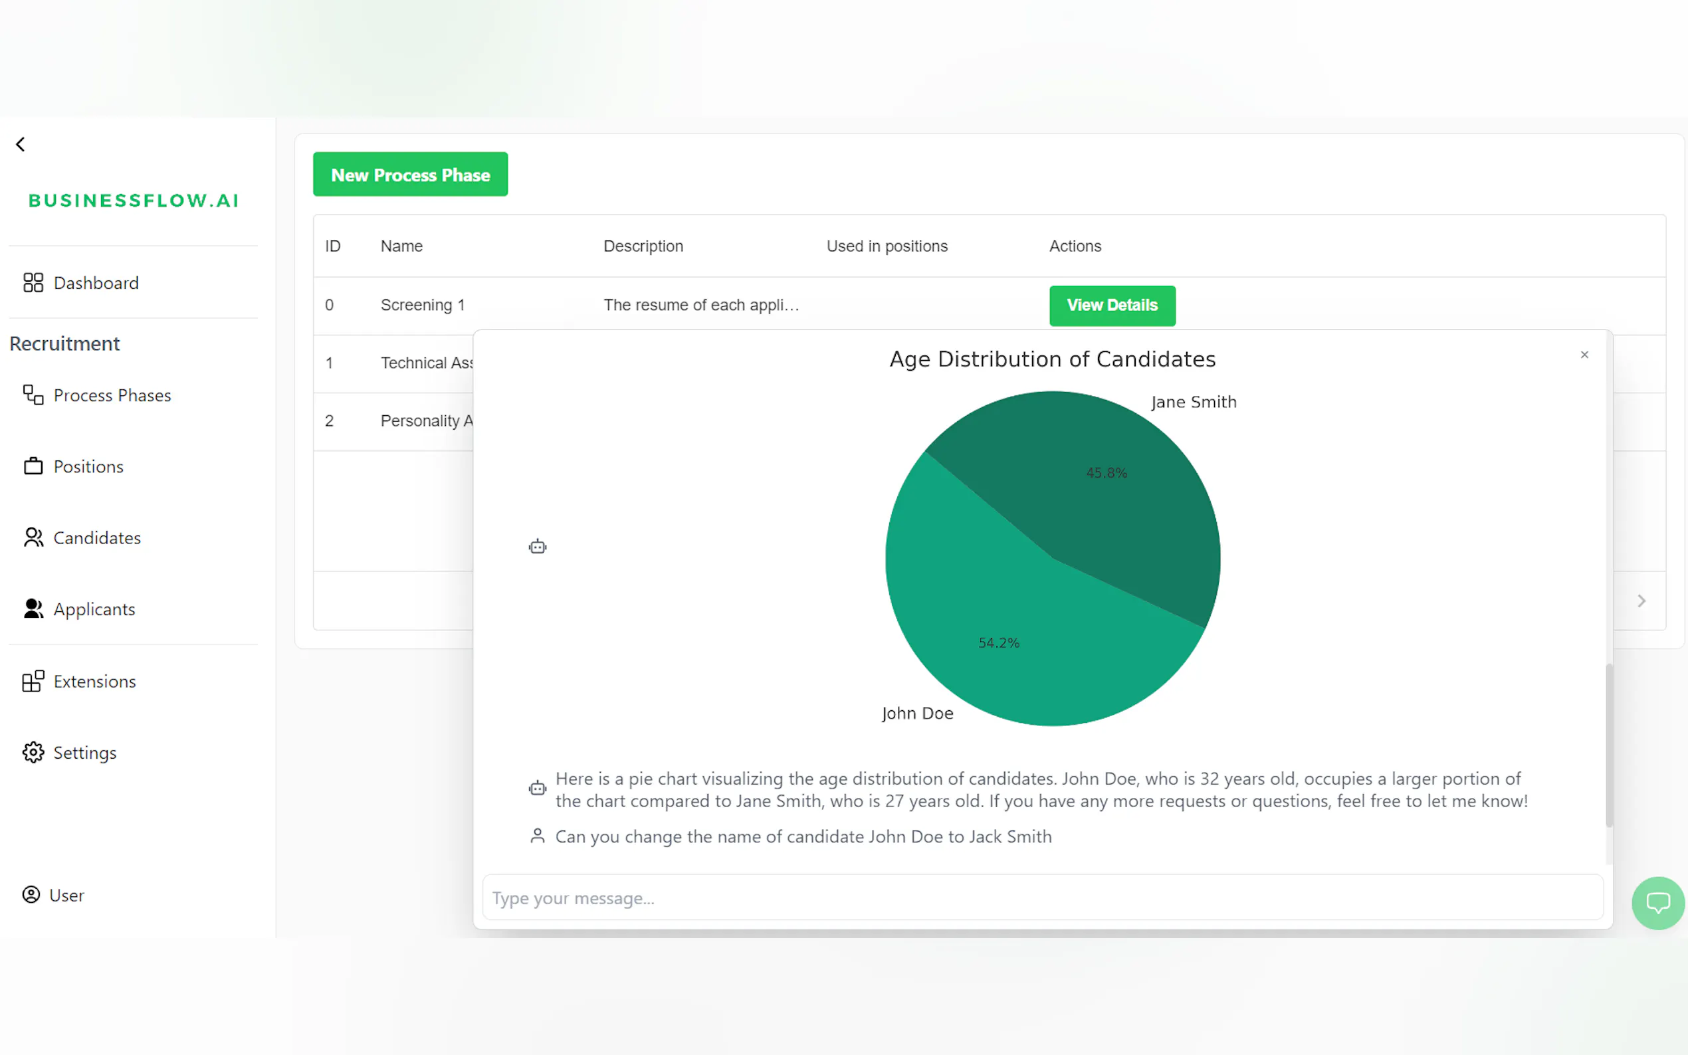Open the Extensions menu item

(x=95, y=681)
